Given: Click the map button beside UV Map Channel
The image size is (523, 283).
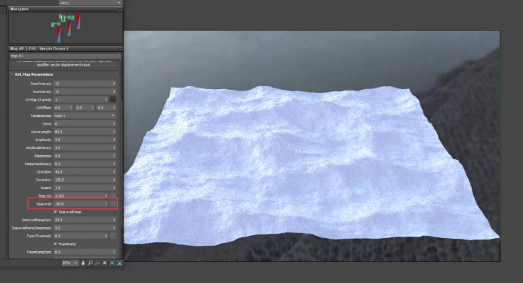Looking at the screenshot, I should (x=113, y=99).
